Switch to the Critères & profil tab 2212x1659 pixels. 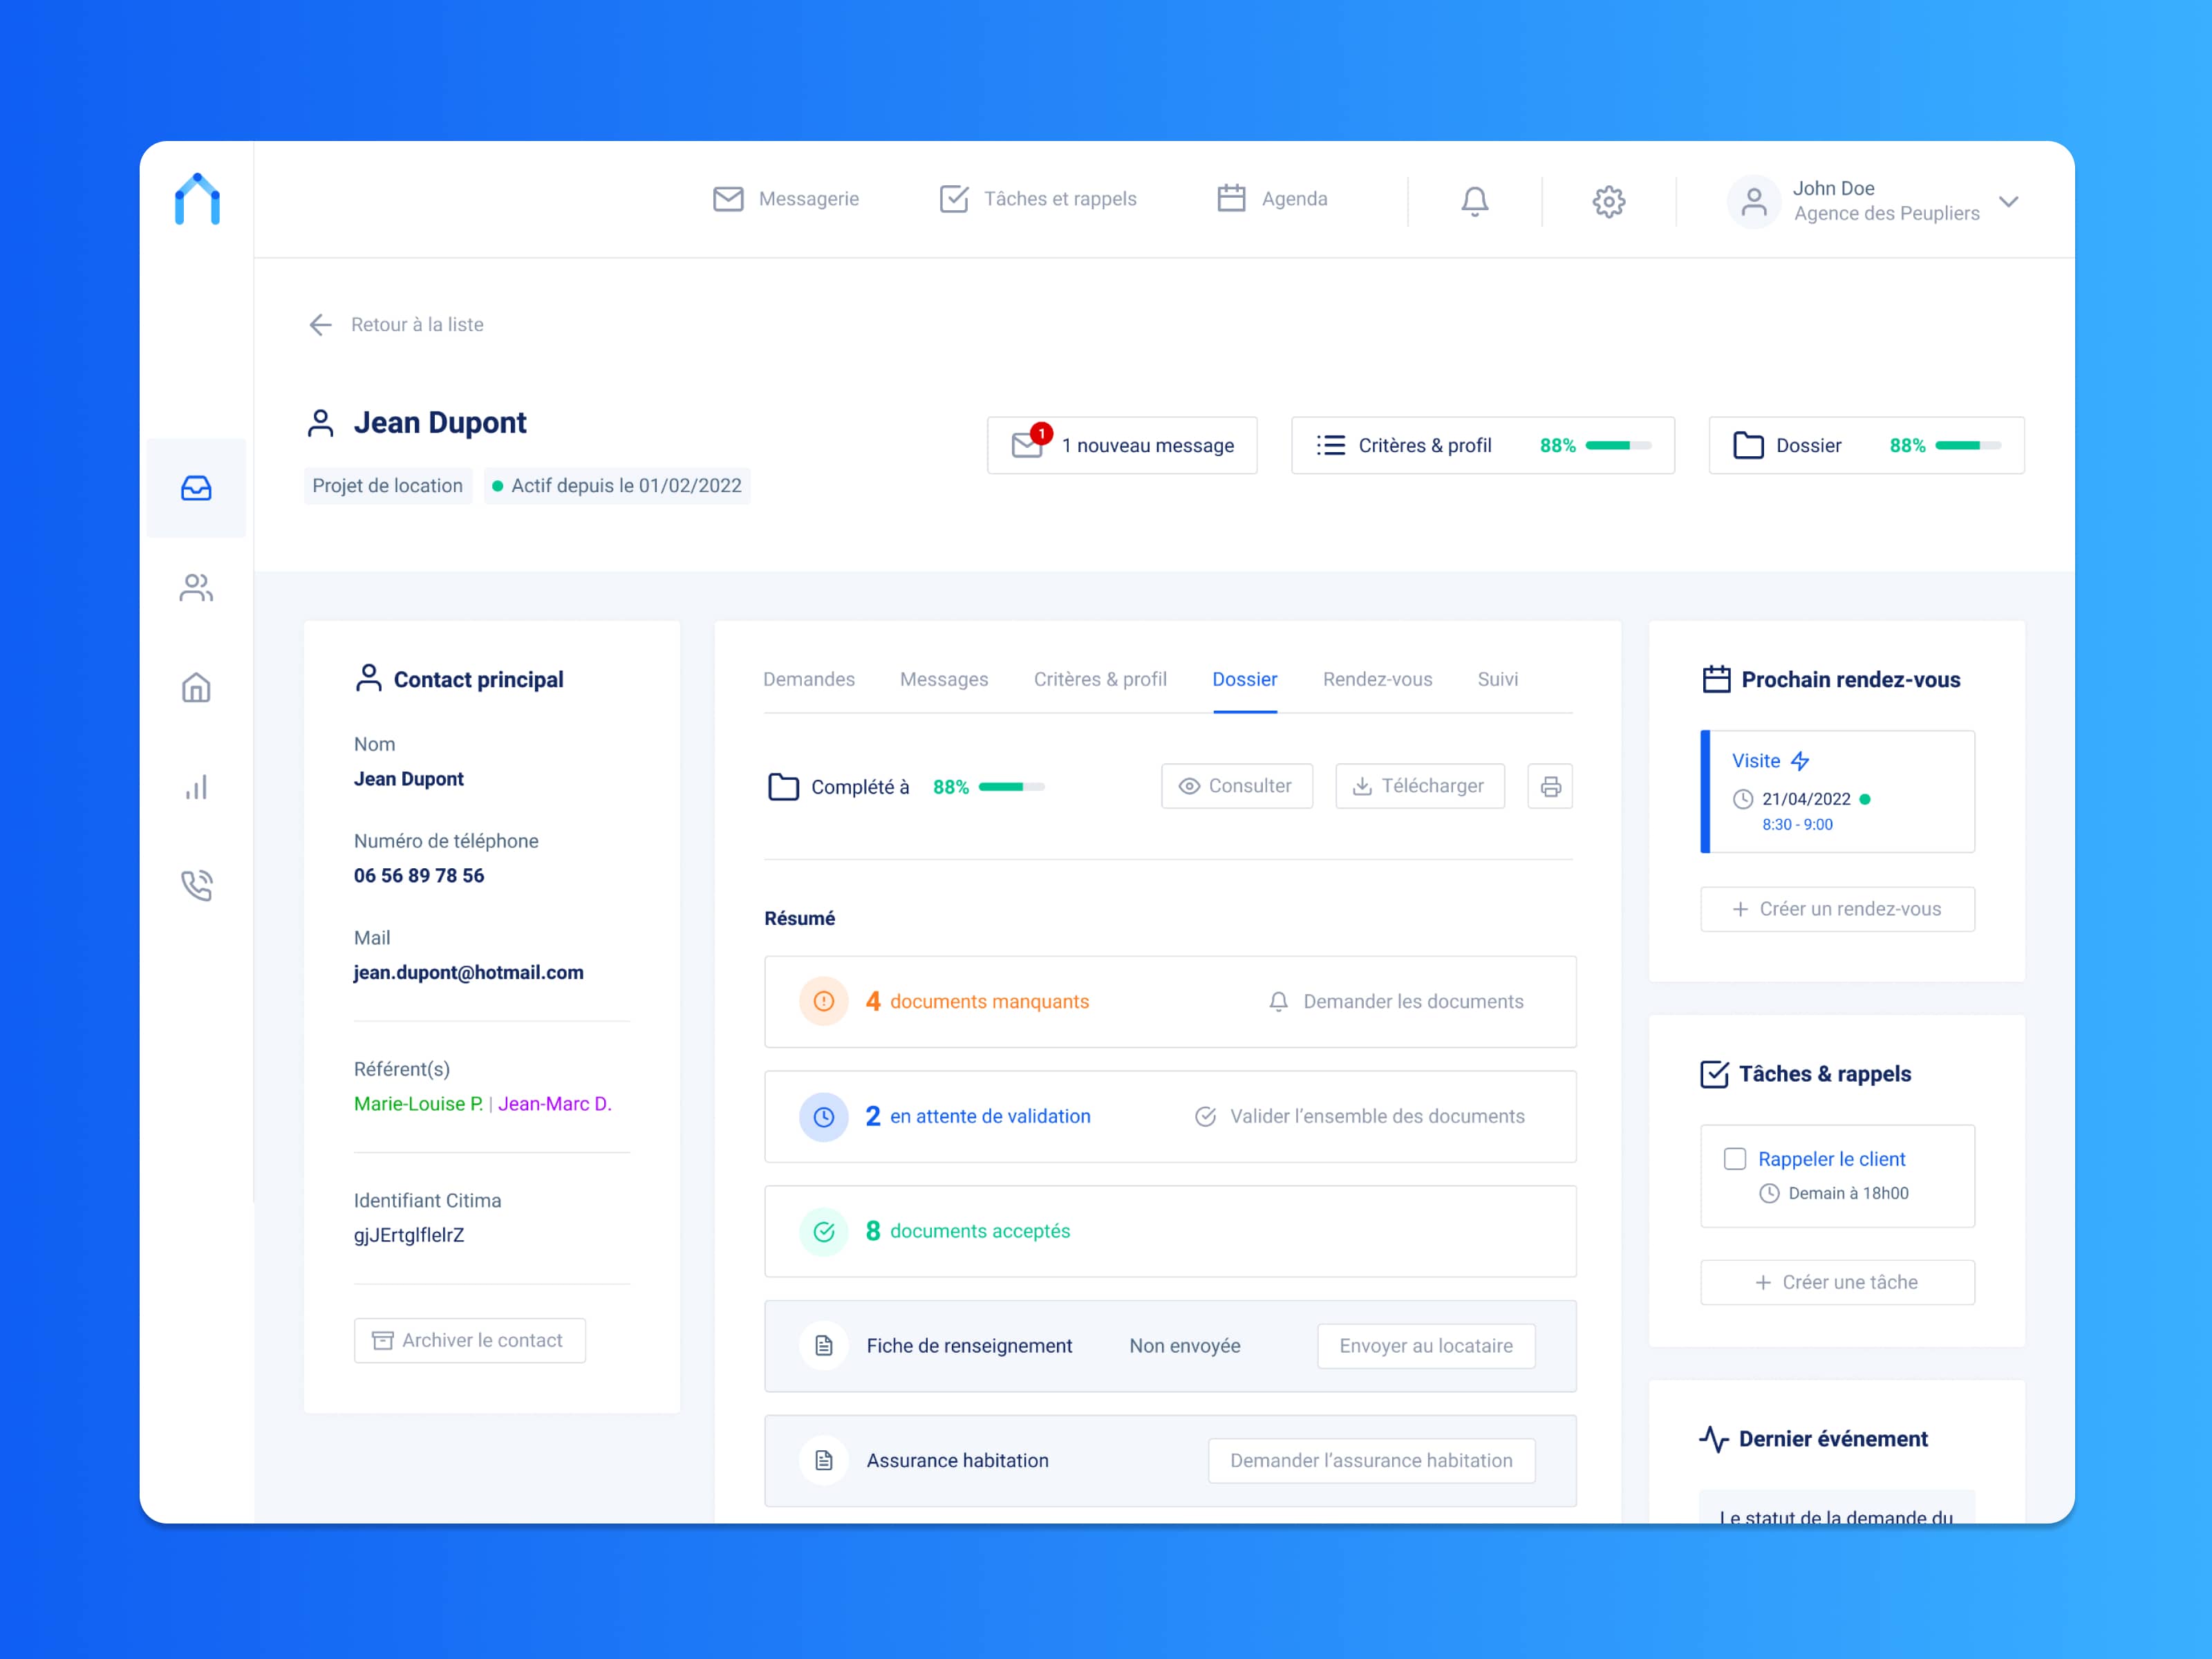[x=1100, y=679]
